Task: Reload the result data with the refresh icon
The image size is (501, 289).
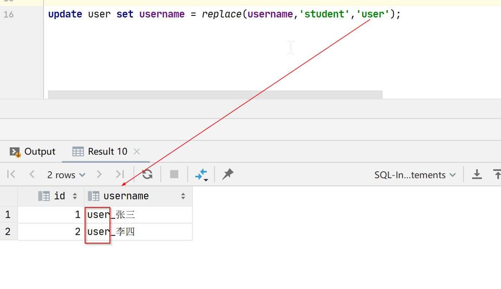Action: click(147, 174)
